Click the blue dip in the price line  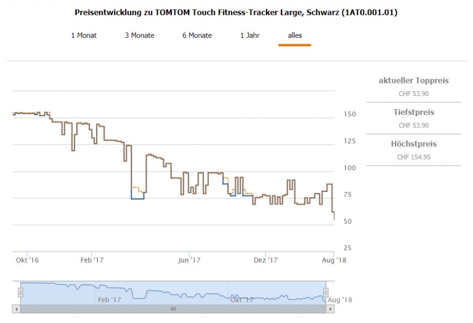coord(138,198)
